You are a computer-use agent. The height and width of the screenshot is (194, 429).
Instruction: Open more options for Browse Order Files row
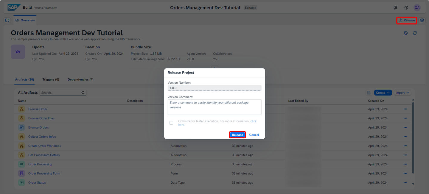[x=405, y=118]
